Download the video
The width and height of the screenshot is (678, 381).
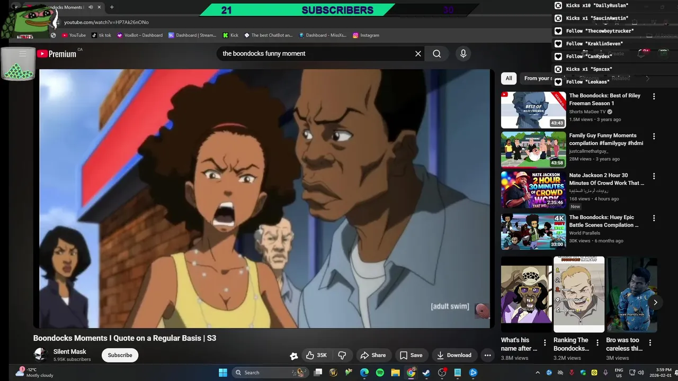454,355
